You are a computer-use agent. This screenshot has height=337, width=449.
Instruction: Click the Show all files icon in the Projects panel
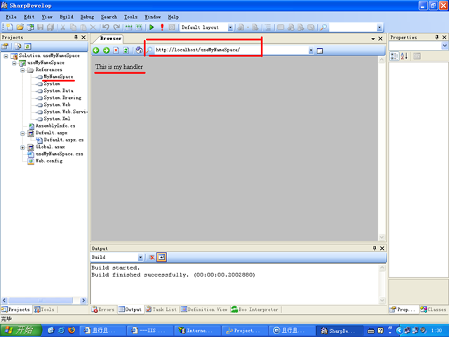coord(18,46)
